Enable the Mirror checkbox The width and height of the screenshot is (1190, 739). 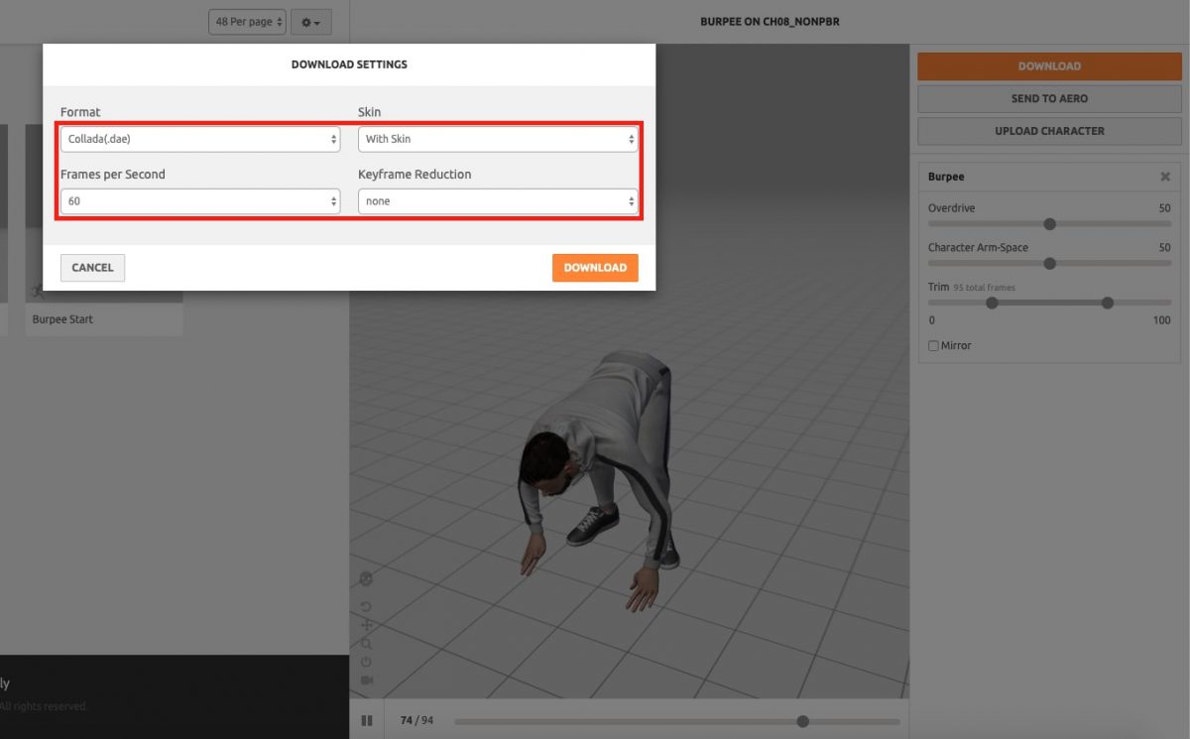933,345
